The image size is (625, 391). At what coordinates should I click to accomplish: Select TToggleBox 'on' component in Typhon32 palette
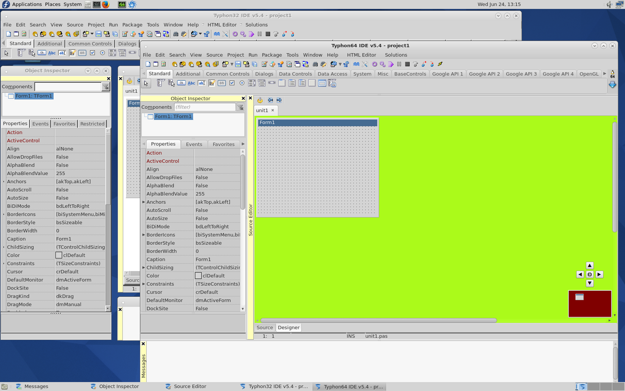pos(82,53)
